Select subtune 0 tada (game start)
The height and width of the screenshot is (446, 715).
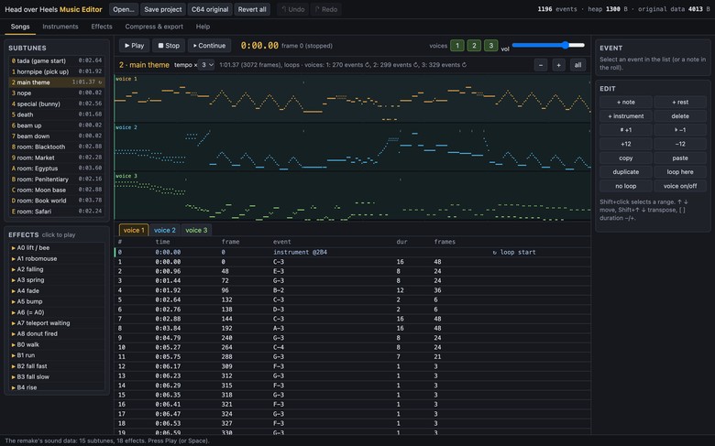pos(57,60)
